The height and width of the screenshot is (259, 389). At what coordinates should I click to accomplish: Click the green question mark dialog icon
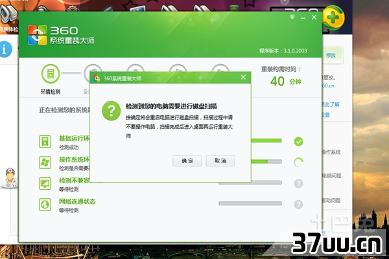click(x=111, y=111)
